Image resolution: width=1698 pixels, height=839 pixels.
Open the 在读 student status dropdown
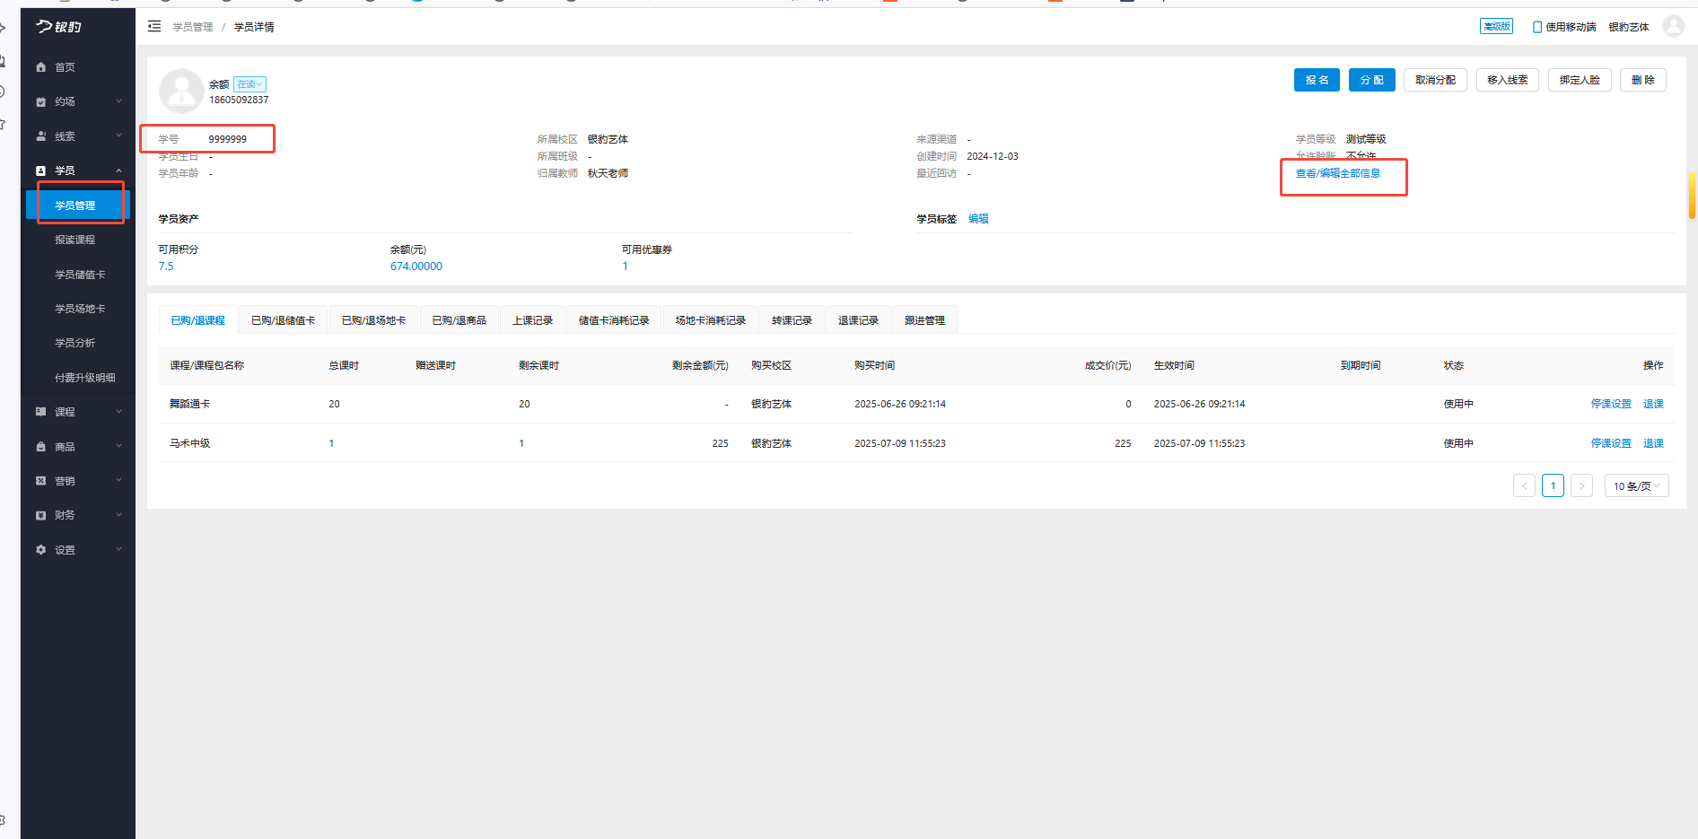pyautogui.click(x=249, y=84)
